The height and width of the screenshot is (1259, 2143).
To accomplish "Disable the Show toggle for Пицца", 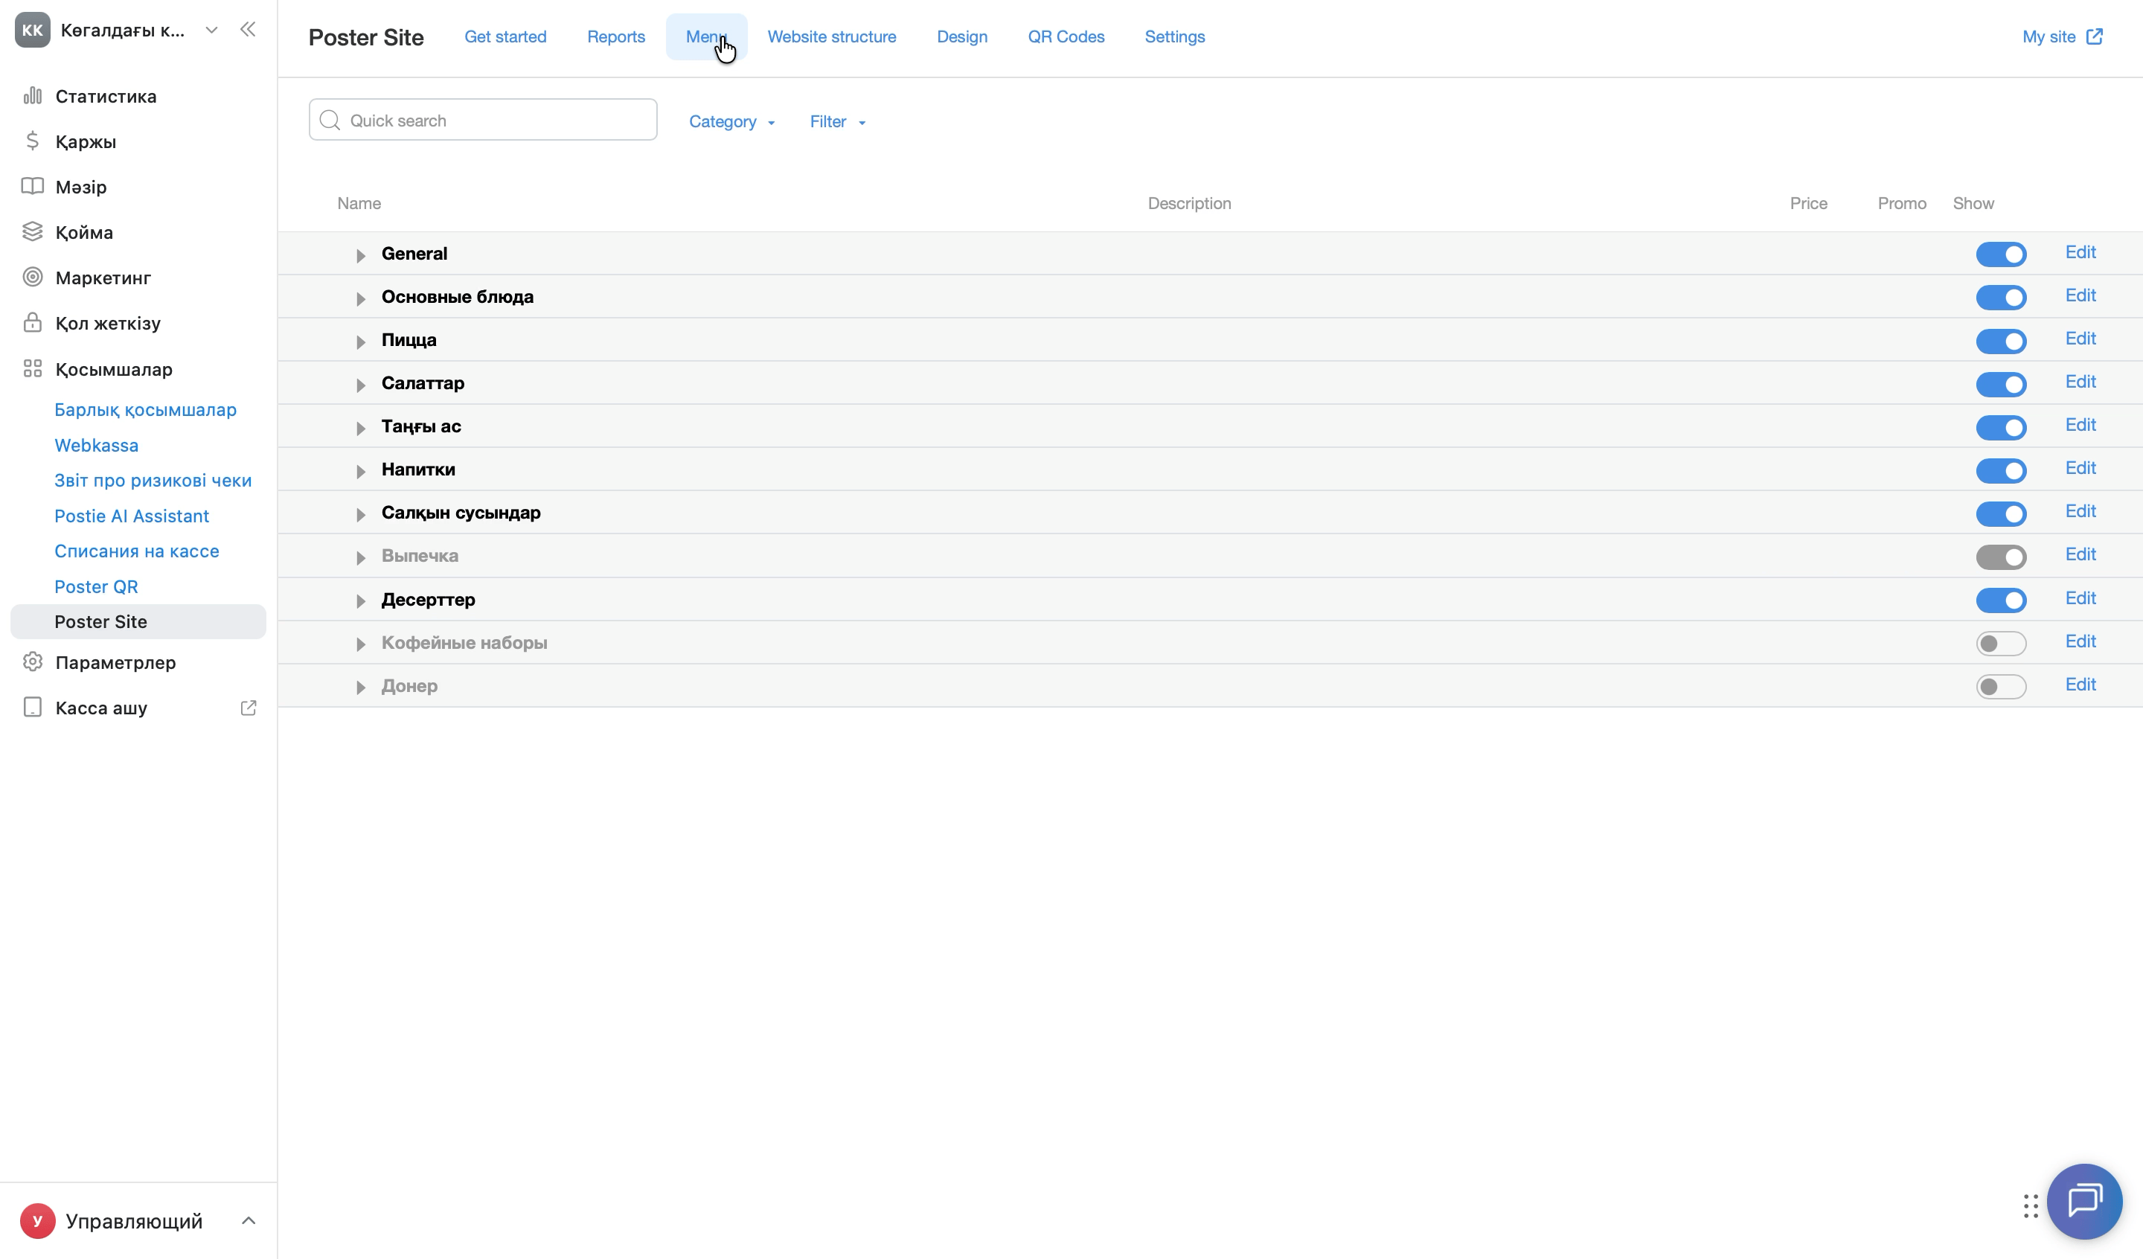I will click(x=2001, y=341).
